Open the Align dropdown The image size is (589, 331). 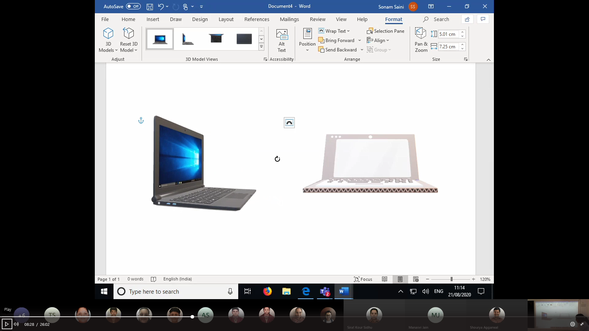378,40
